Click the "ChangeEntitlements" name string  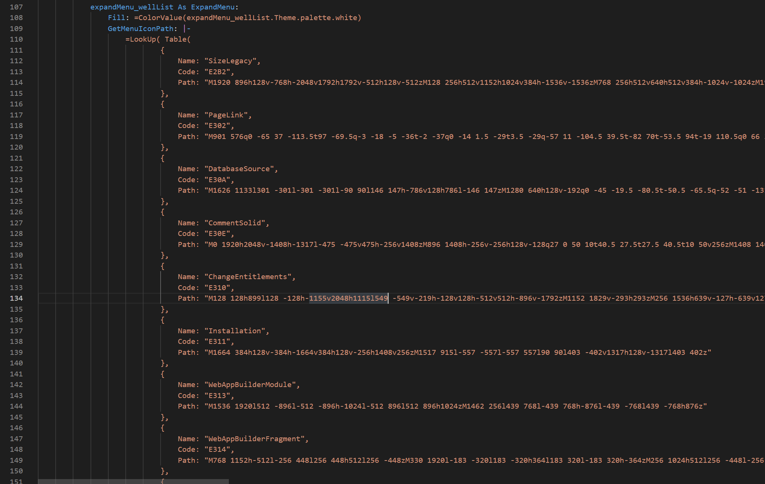click(250, 276)
